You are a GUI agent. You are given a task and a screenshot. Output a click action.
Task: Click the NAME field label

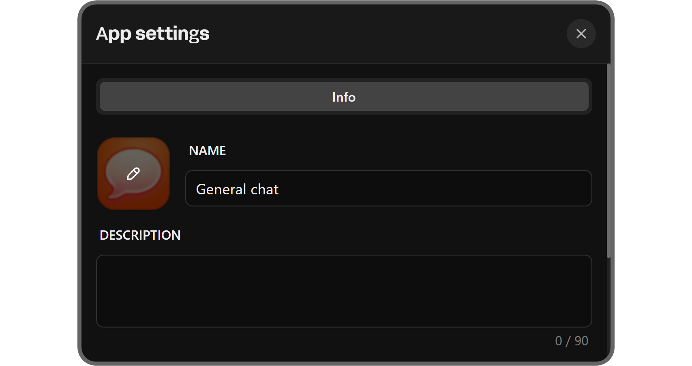point(207,151)
